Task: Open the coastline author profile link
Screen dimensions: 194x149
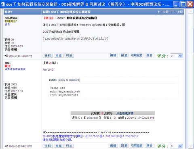Action: point(11,18)
